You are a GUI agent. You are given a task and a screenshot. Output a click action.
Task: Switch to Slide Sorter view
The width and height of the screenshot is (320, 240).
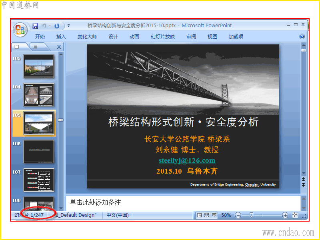206,215
